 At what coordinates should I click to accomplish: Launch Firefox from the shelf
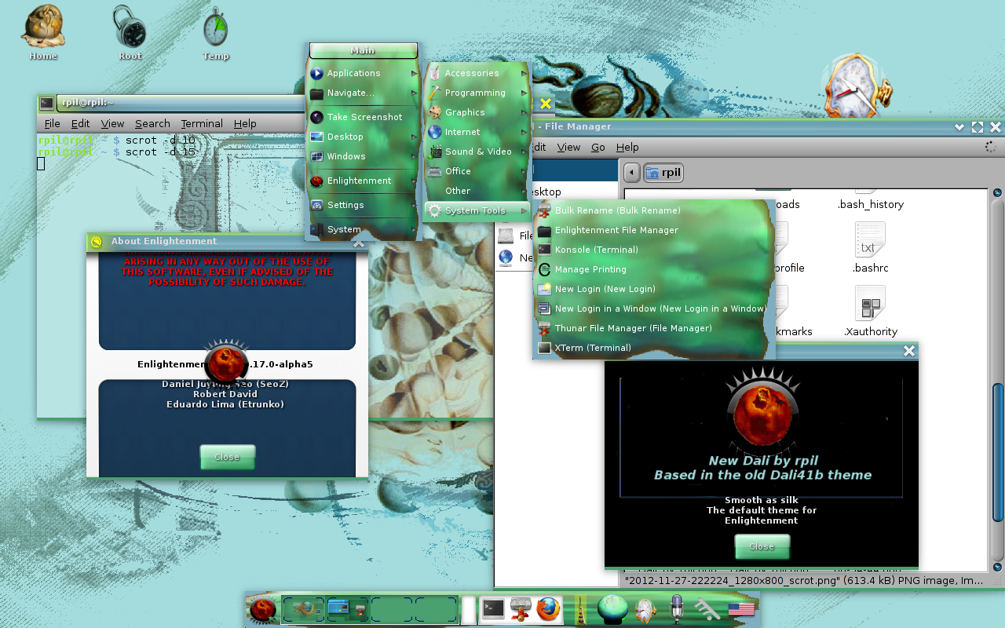coord(549,609)
